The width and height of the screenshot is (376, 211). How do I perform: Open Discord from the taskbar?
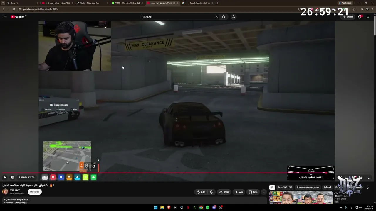click(x=214, y=207)
